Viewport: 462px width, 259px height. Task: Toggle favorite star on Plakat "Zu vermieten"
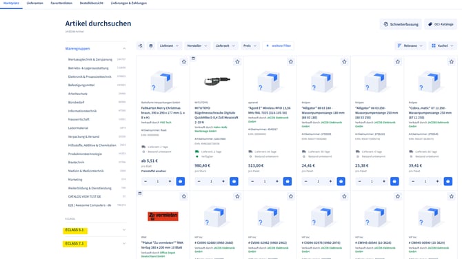pos(184,196)
